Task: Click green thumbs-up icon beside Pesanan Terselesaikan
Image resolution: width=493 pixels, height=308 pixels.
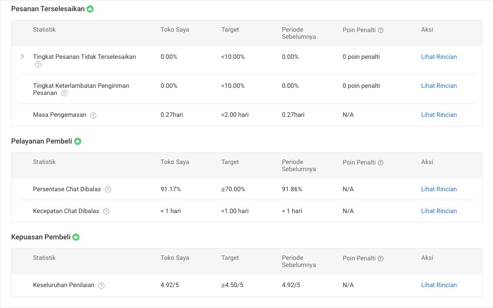Action: point(90,9)
